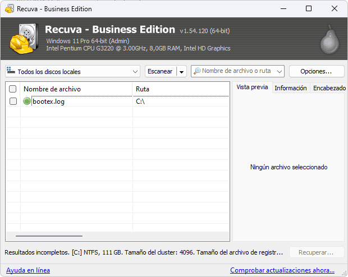
Task: Click the drives icon in disk selector
Action: (11, 71)
